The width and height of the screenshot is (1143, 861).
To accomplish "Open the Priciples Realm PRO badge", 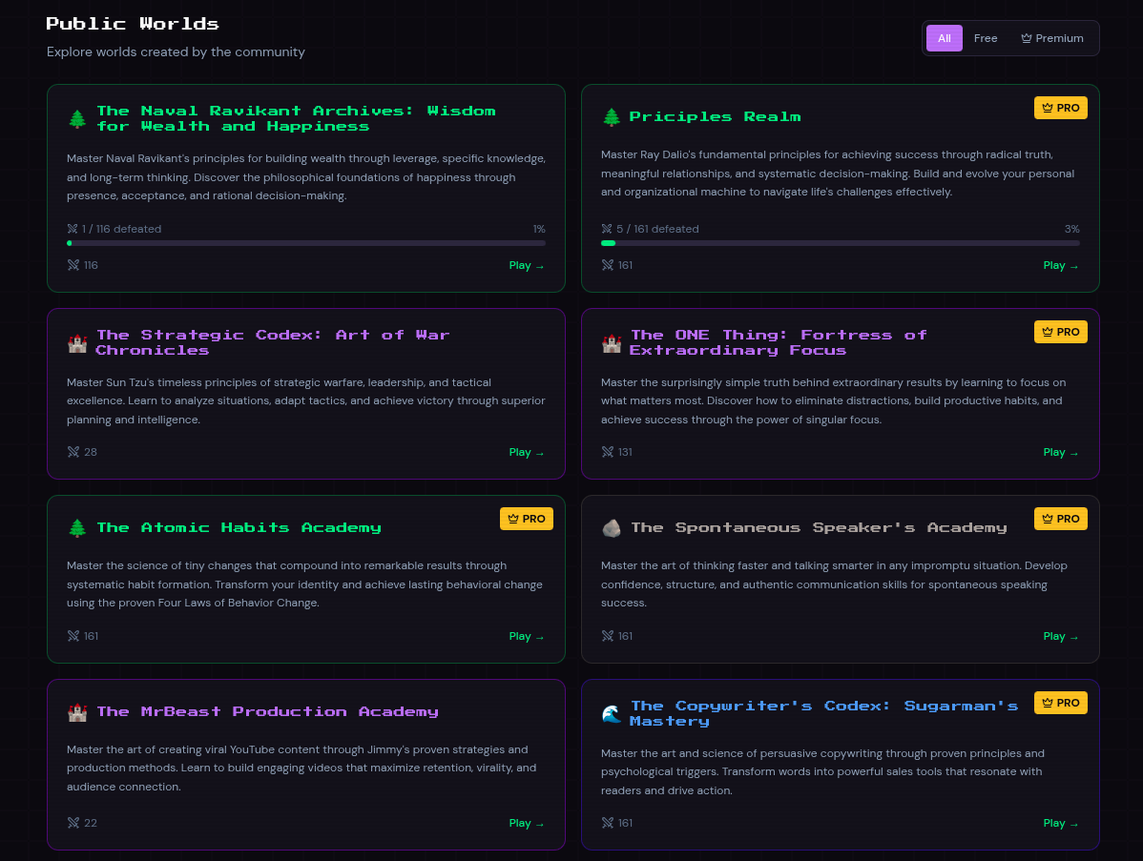I will [x=1061, y=108].
